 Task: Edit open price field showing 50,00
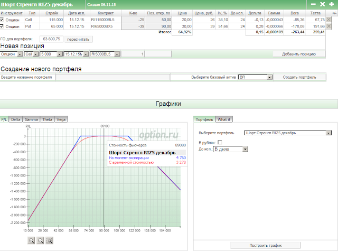point(158,20)
